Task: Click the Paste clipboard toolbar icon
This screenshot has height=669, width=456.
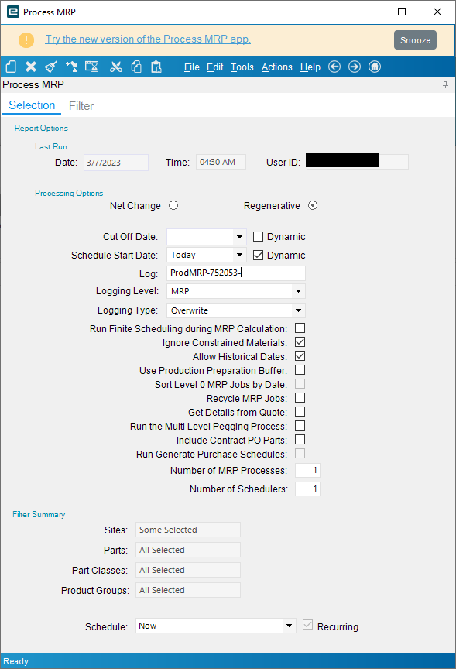Action: (156, 67)
